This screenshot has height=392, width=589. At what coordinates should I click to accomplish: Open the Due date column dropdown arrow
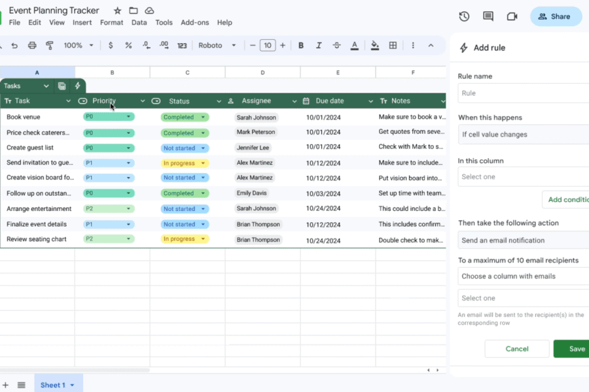[x=370, y=101]
